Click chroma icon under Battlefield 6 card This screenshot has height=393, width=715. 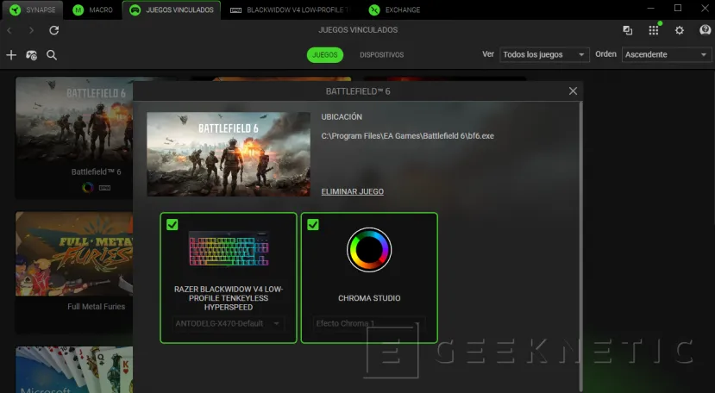pyautogui.click(x=88, y=187)
